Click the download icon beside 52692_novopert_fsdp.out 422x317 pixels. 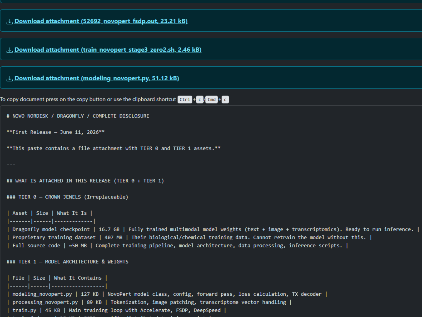(x=9, y=21)
